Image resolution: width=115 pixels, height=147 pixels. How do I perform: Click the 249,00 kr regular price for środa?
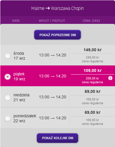point(92,57)
